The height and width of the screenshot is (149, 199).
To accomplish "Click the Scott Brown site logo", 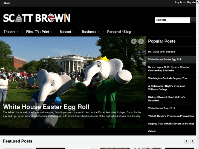I will [x=37, y=17].
